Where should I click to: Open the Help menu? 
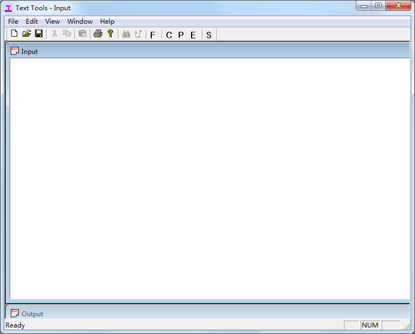(107, 22)
